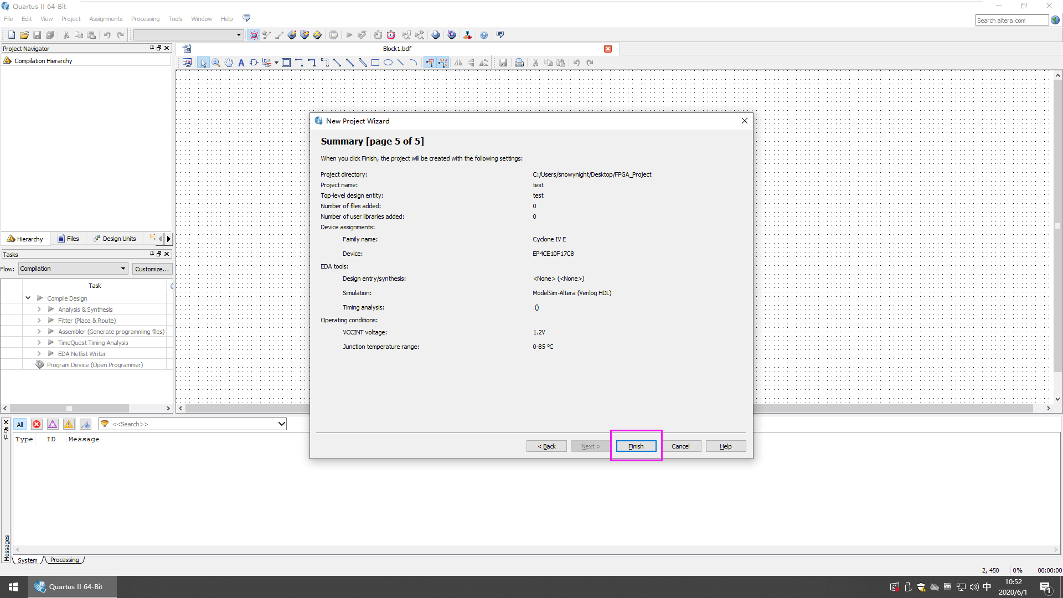Image resolution: width=1063 pixels, height=598 pixels.
Task: Expand the Compile Design task tree
Action: pyautogui.click(x=28, y=298)
